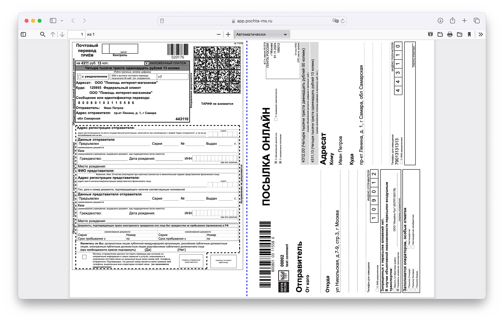Image resolution: width=504 pixels, height=323 pixels.
Task: Download the PDF via save icon
Action: pos(459,34)
